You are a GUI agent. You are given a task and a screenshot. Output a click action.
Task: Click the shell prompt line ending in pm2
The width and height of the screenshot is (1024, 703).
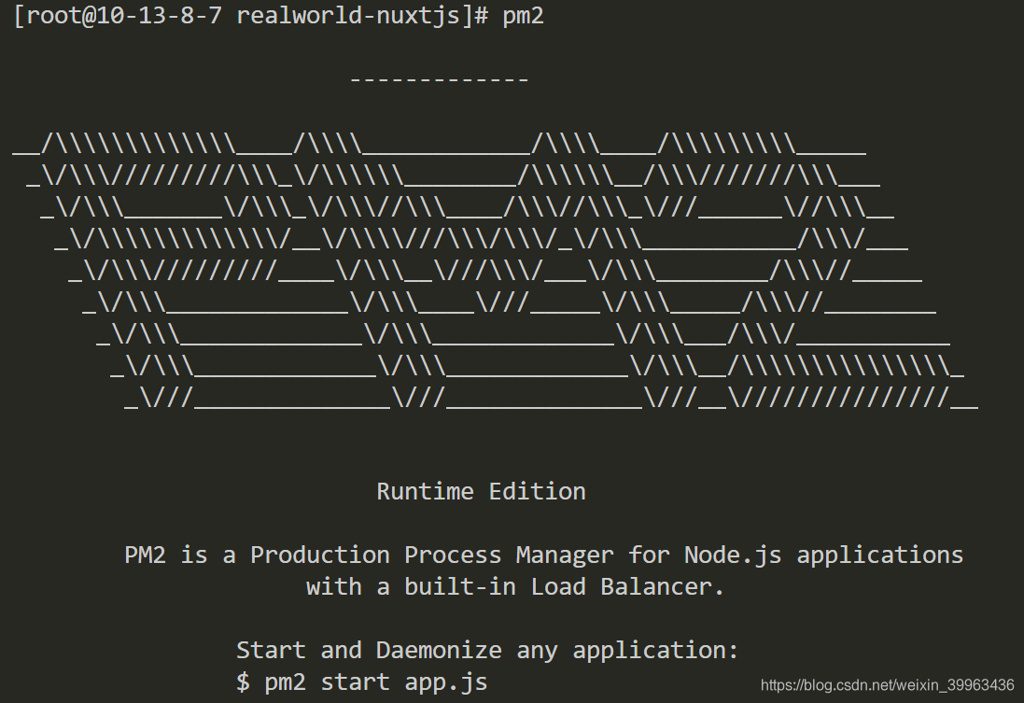point(279,15)
